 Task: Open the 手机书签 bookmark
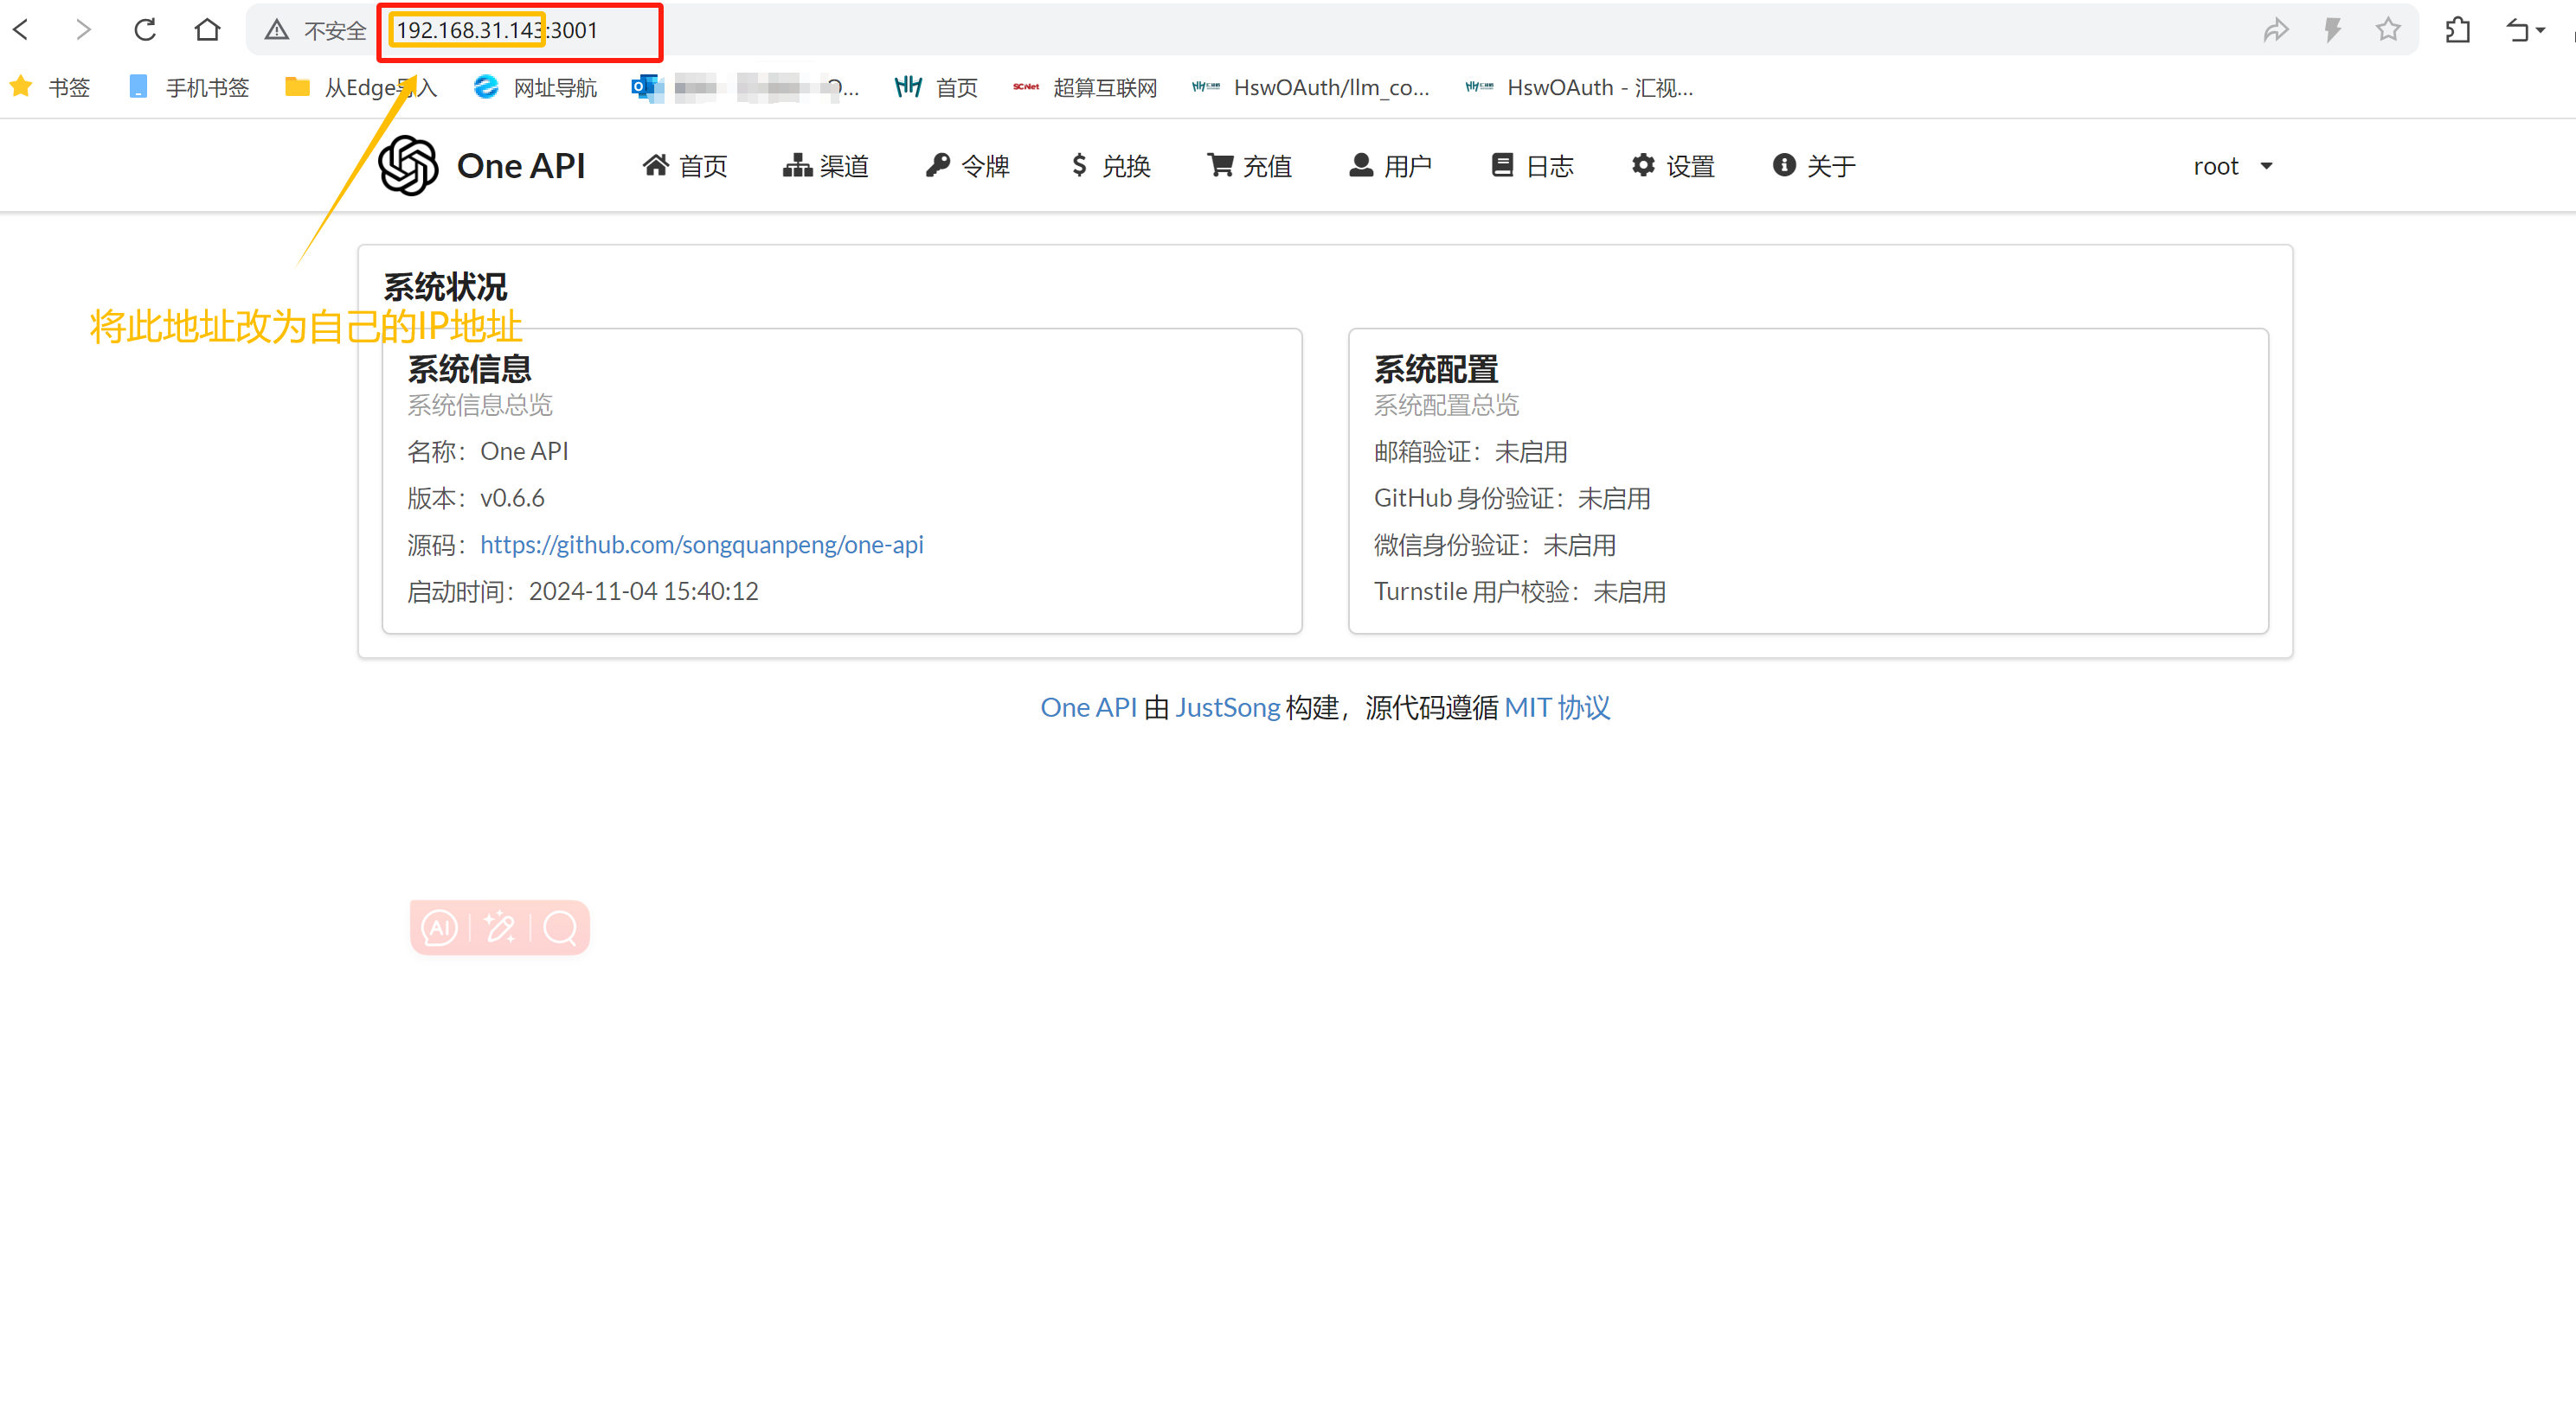pyautogui.click(x=189, y=87)
